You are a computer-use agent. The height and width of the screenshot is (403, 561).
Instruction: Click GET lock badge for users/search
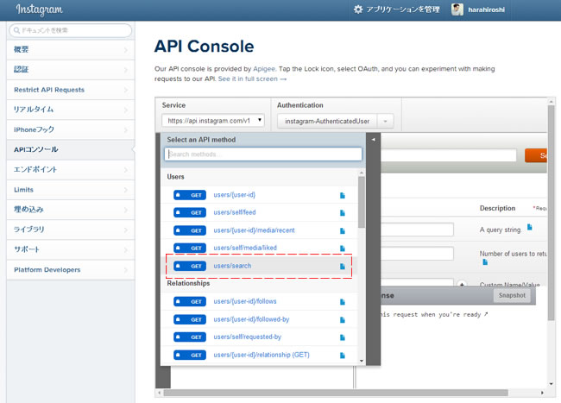coord(190,266)
